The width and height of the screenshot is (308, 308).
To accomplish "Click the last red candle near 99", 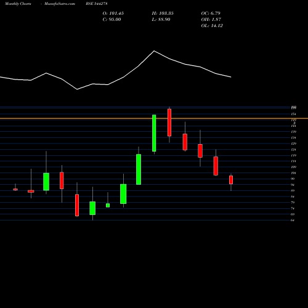I will point(231,180).
